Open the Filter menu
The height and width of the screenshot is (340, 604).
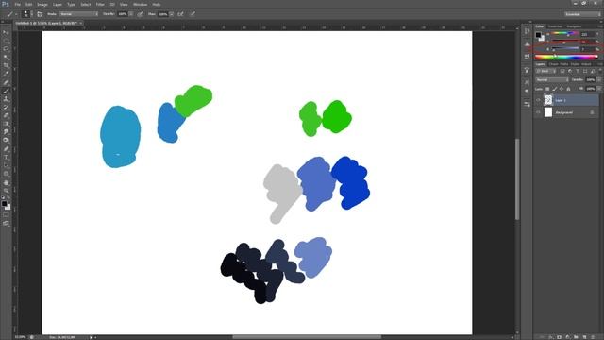point(100,4)
